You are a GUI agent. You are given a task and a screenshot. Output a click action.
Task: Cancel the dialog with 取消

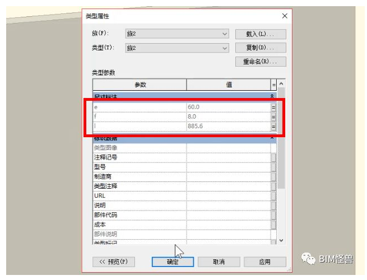point(219,262)
